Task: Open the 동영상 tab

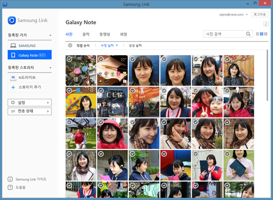Action: tap(105, 34)
